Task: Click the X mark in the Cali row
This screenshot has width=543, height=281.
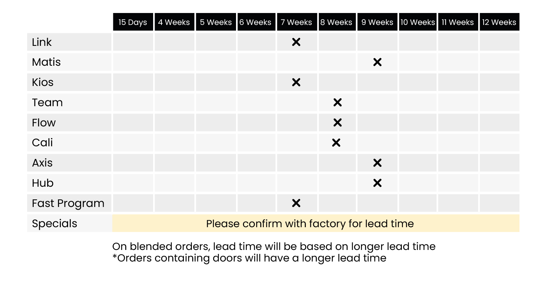Action: tap(336, 143)
